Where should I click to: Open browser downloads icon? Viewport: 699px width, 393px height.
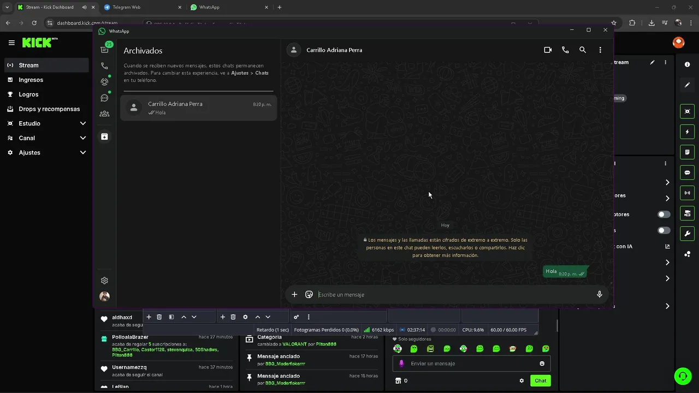point(651,23)
